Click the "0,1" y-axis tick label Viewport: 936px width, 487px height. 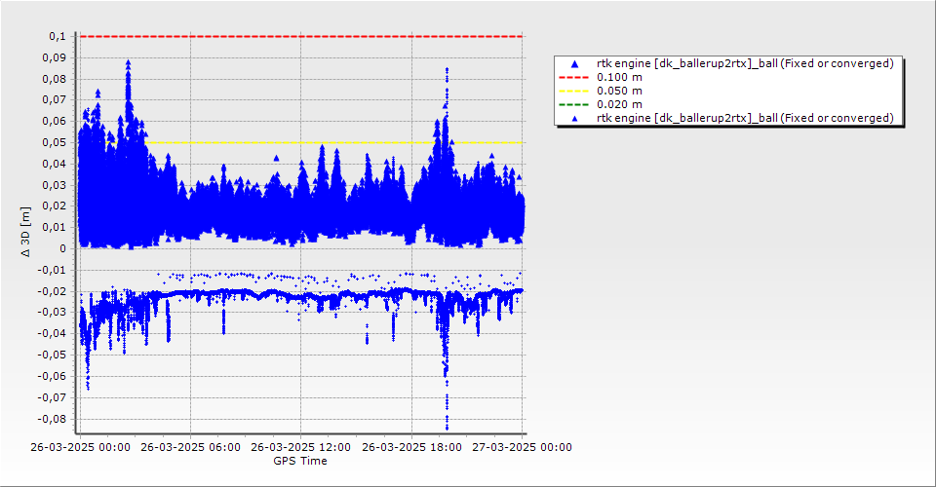point(58,36)
